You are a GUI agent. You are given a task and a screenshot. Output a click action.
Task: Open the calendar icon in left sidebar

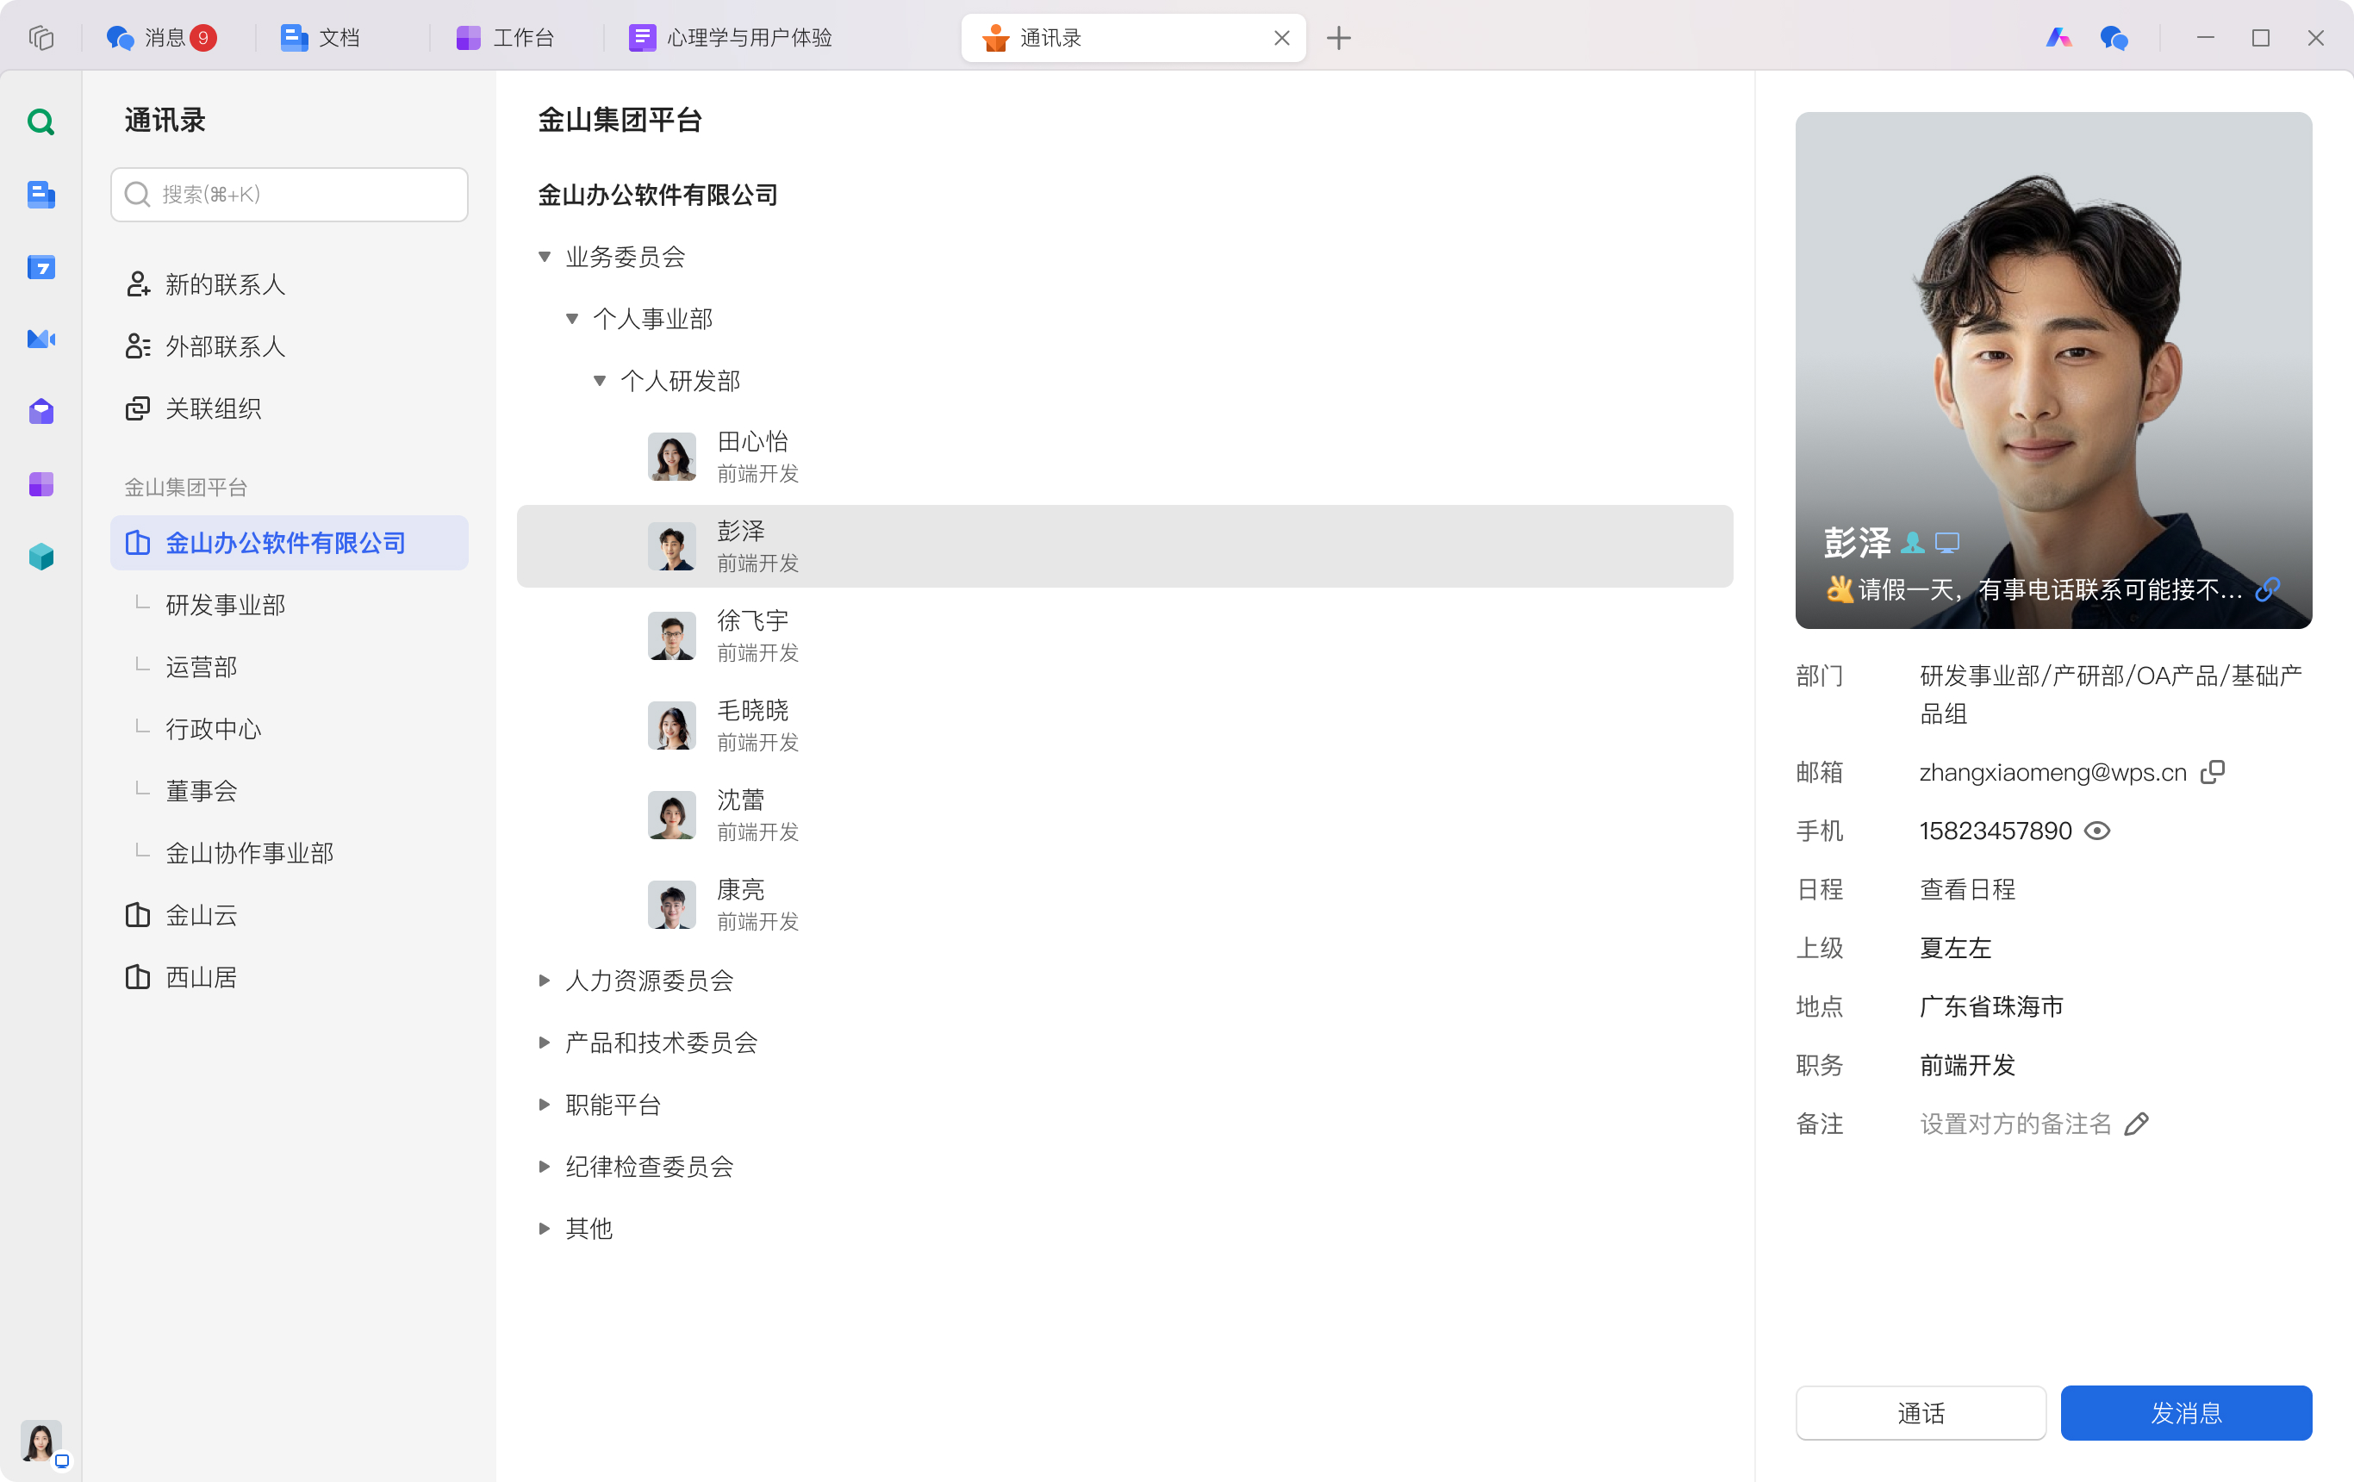tap(40, 267)
